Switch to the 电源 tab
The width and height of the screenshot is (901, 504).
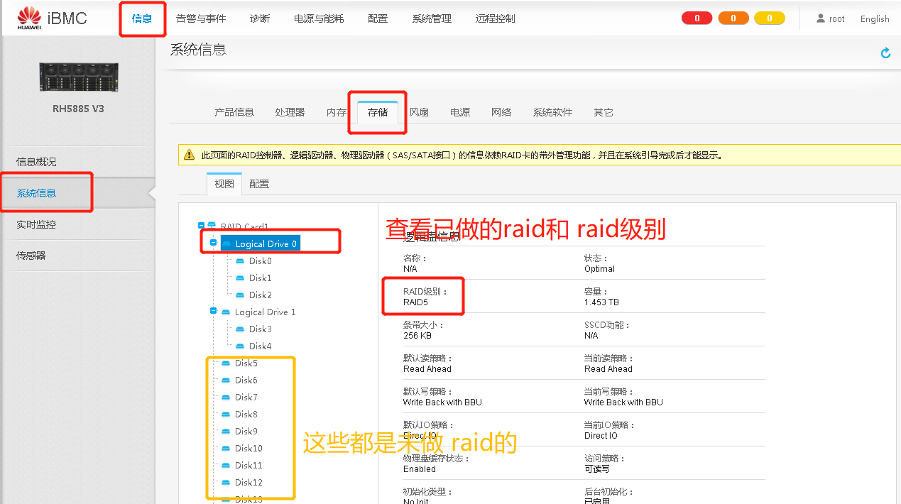[x=460, y=112]
